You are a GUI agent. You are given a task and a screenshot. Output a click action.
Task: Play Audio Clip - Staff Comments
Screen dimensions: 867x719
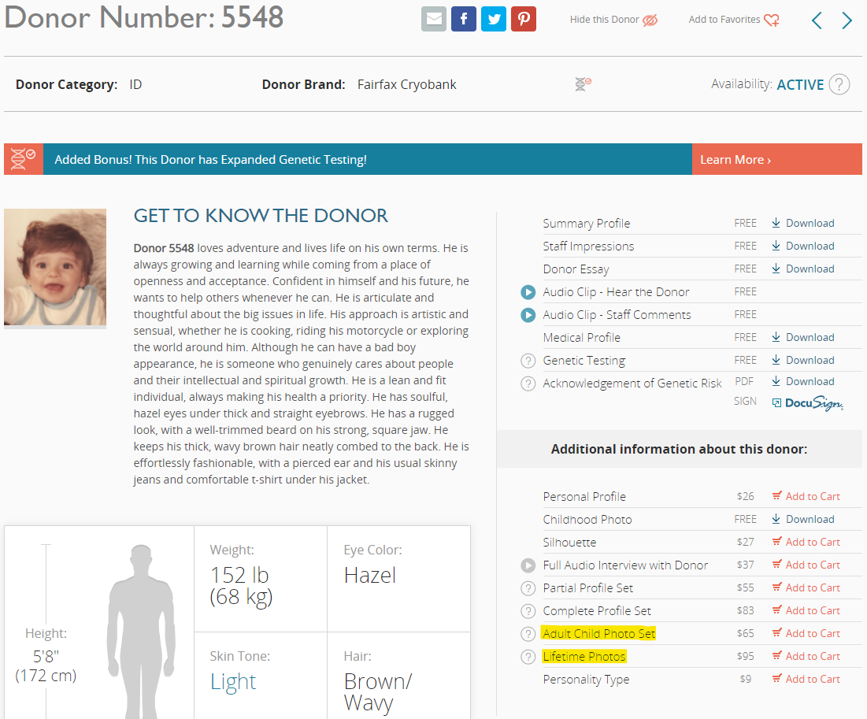click(528, 315)
